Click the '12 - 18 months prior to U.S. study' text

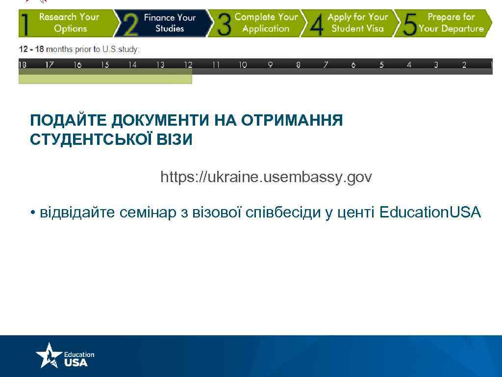79,50
